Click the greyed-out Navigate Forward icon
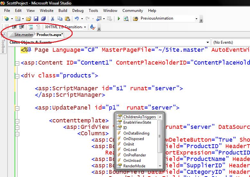Image resolution: width=250 pixels, height=177 pixels. tap(109, 19)
